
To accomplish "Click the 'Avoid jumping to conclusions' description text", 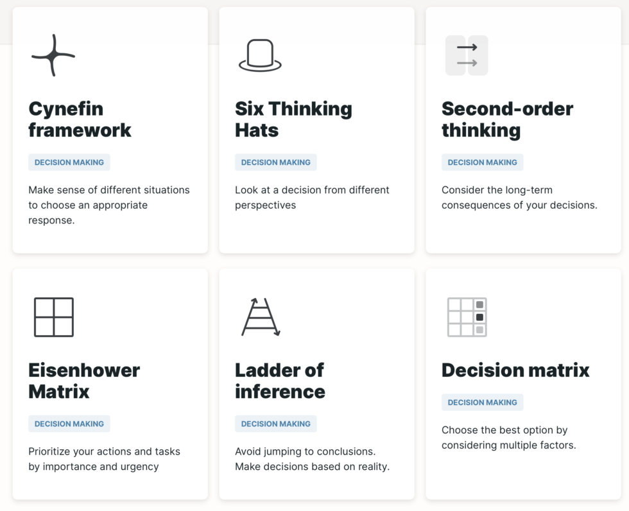I will [x=312, y=459].
